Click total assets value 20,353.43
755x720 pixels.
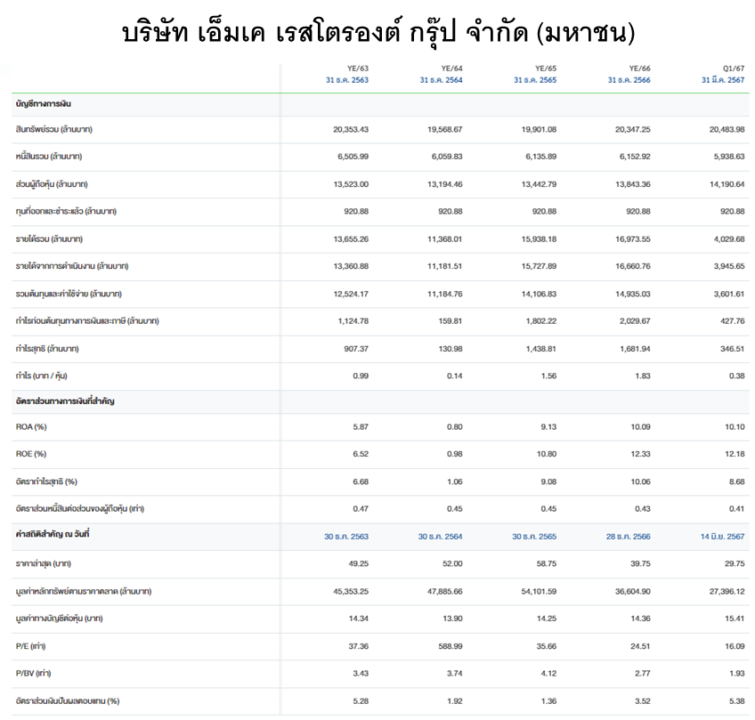coord(351,129)
